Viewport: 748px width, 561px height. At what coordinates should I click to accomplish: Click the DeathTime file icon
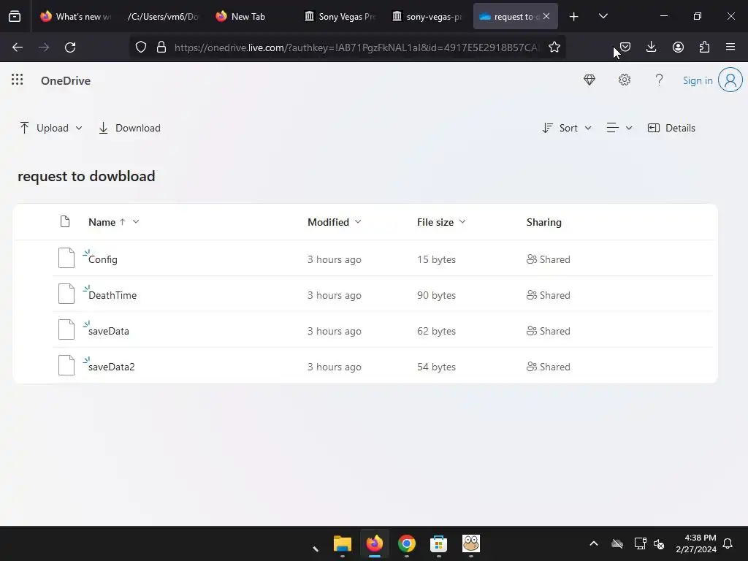[x=66, y=294]
